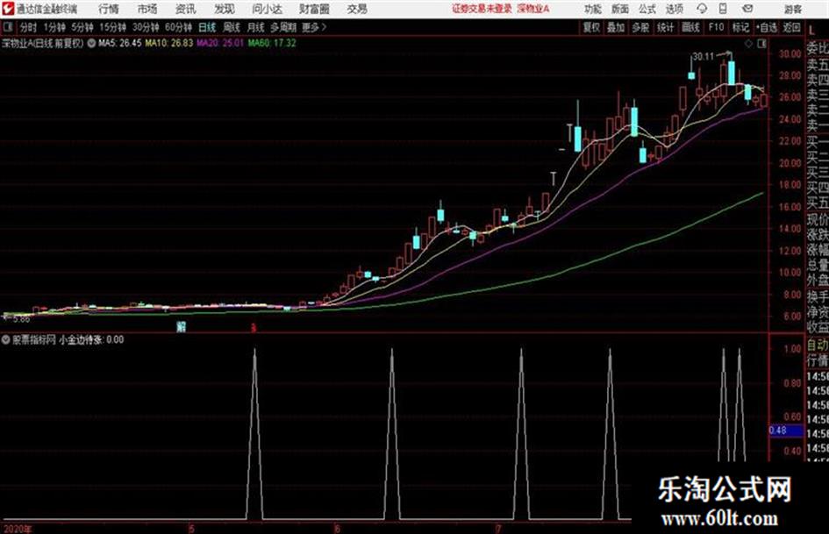Click the 证券交易未登录 login link
The height and width of the screenshot is (534, 829).
(482, 9)
